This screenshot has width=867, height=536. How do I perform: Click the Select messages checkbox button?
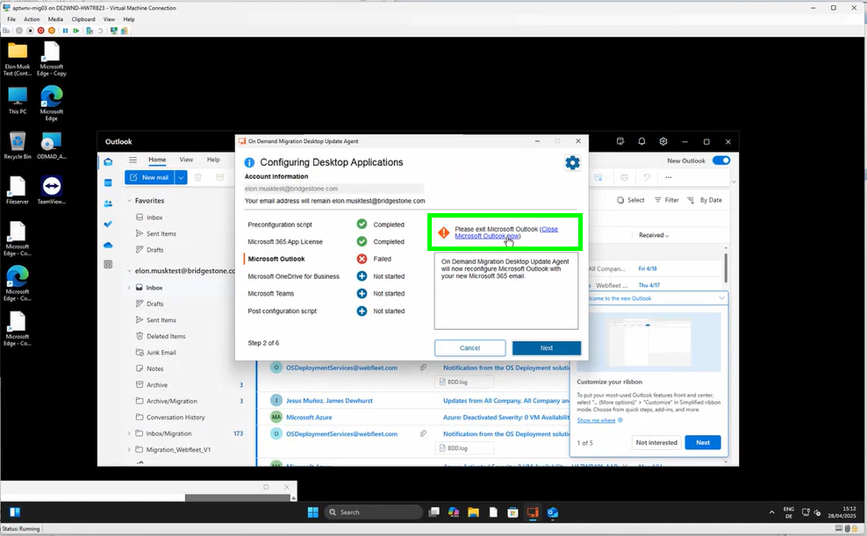pos(631,200)
